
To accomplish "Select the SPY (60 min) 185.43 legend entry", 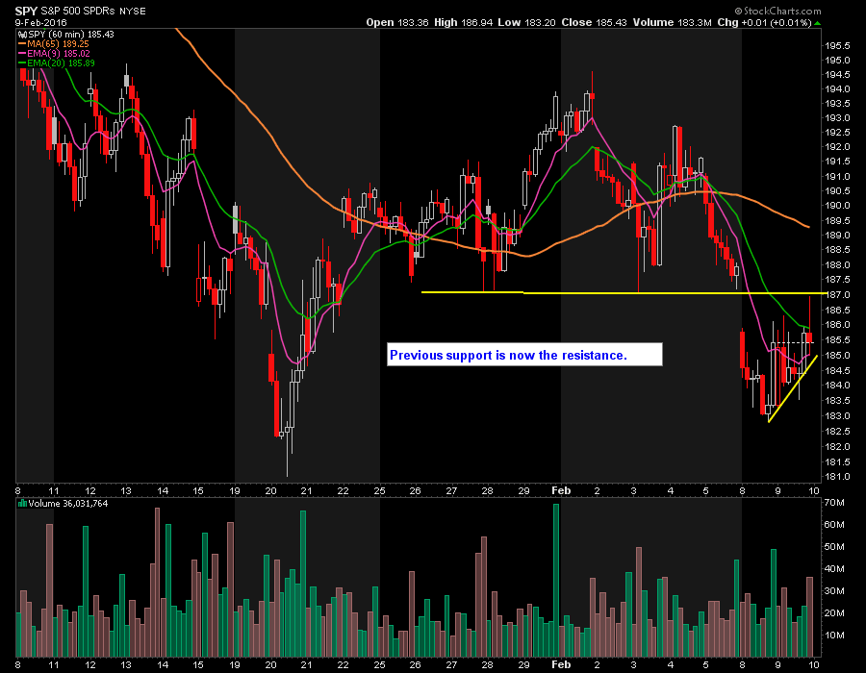I will [71, 35].
